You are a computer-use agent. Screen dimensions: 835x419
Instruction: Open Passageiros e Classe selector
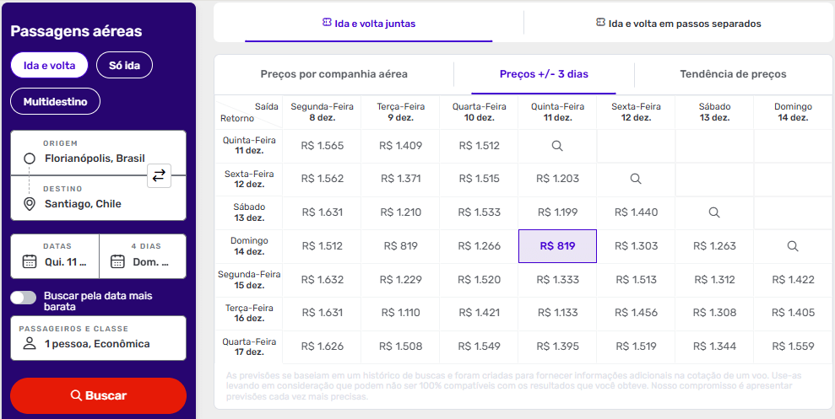pyautogui.click(x=98, y=337)
